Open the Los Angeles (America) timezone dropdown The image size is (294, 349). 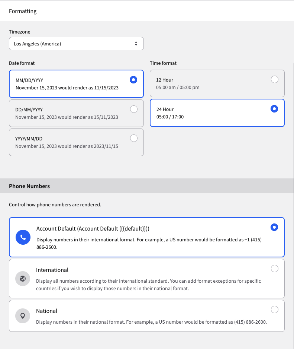tap(77, 44)
